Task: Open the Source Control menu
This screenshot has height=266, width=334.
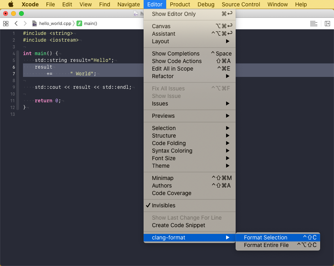Action: pyautogui.click(x=241, y=4)
